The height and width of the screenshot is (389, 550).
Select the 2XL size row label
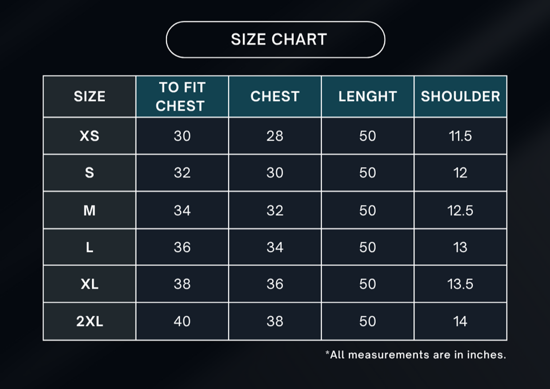click(90, 321)
